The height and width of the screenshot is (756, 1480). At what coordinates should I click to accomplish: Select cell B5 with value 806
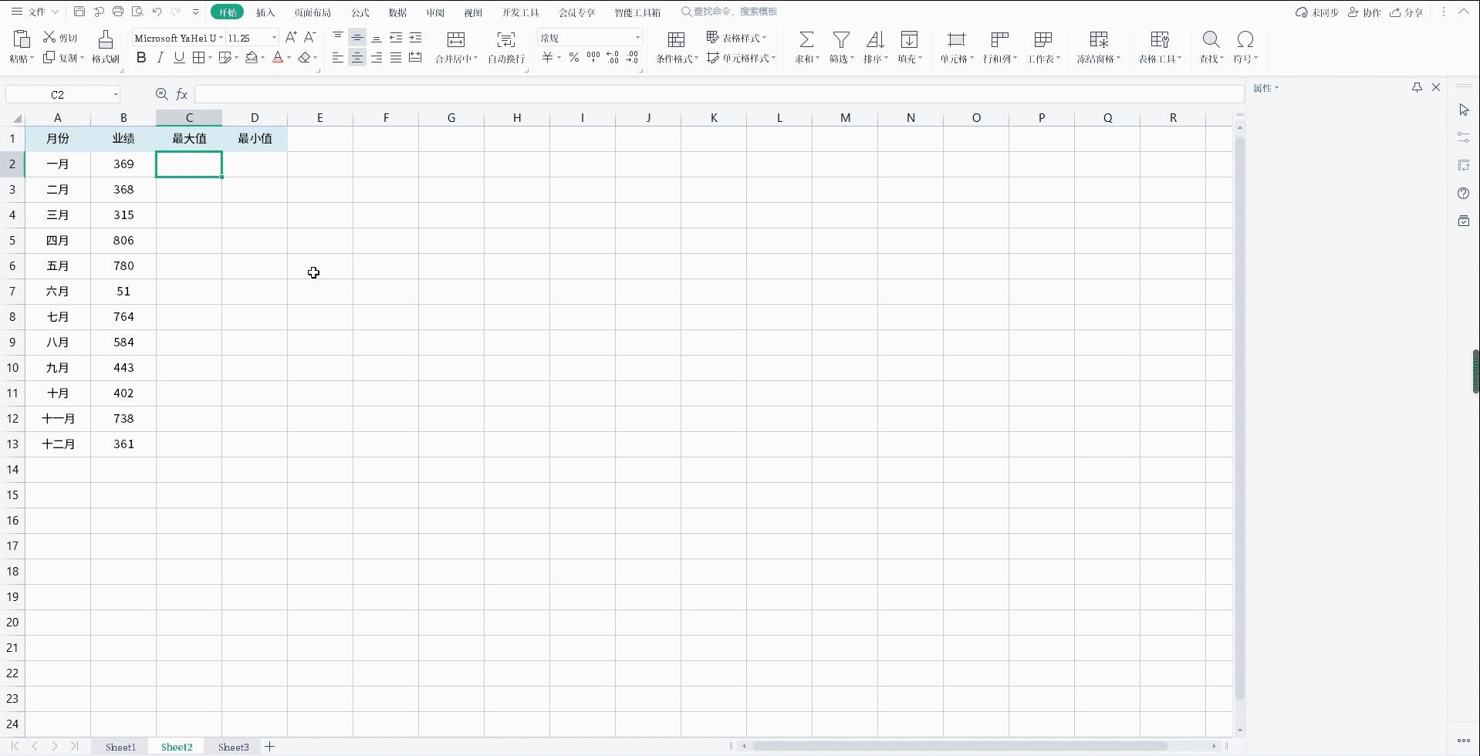click(x=123, y=241)
